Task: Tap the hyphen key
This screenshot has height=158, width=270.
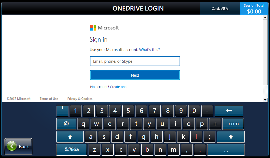Action: [207, 111]
